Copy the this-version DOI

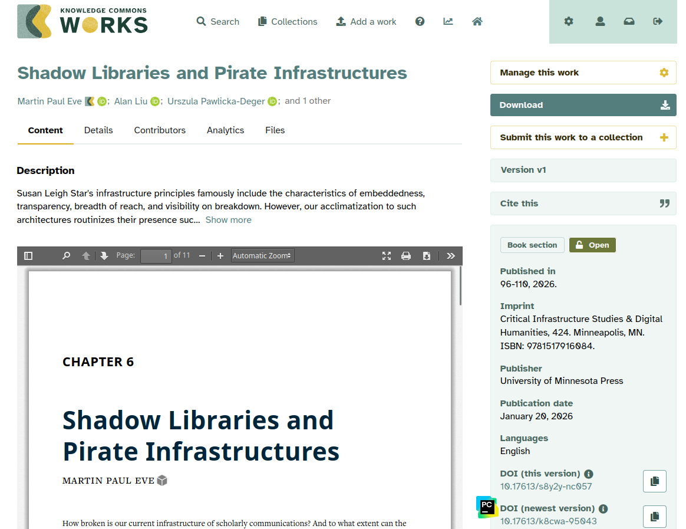point(655,481)
